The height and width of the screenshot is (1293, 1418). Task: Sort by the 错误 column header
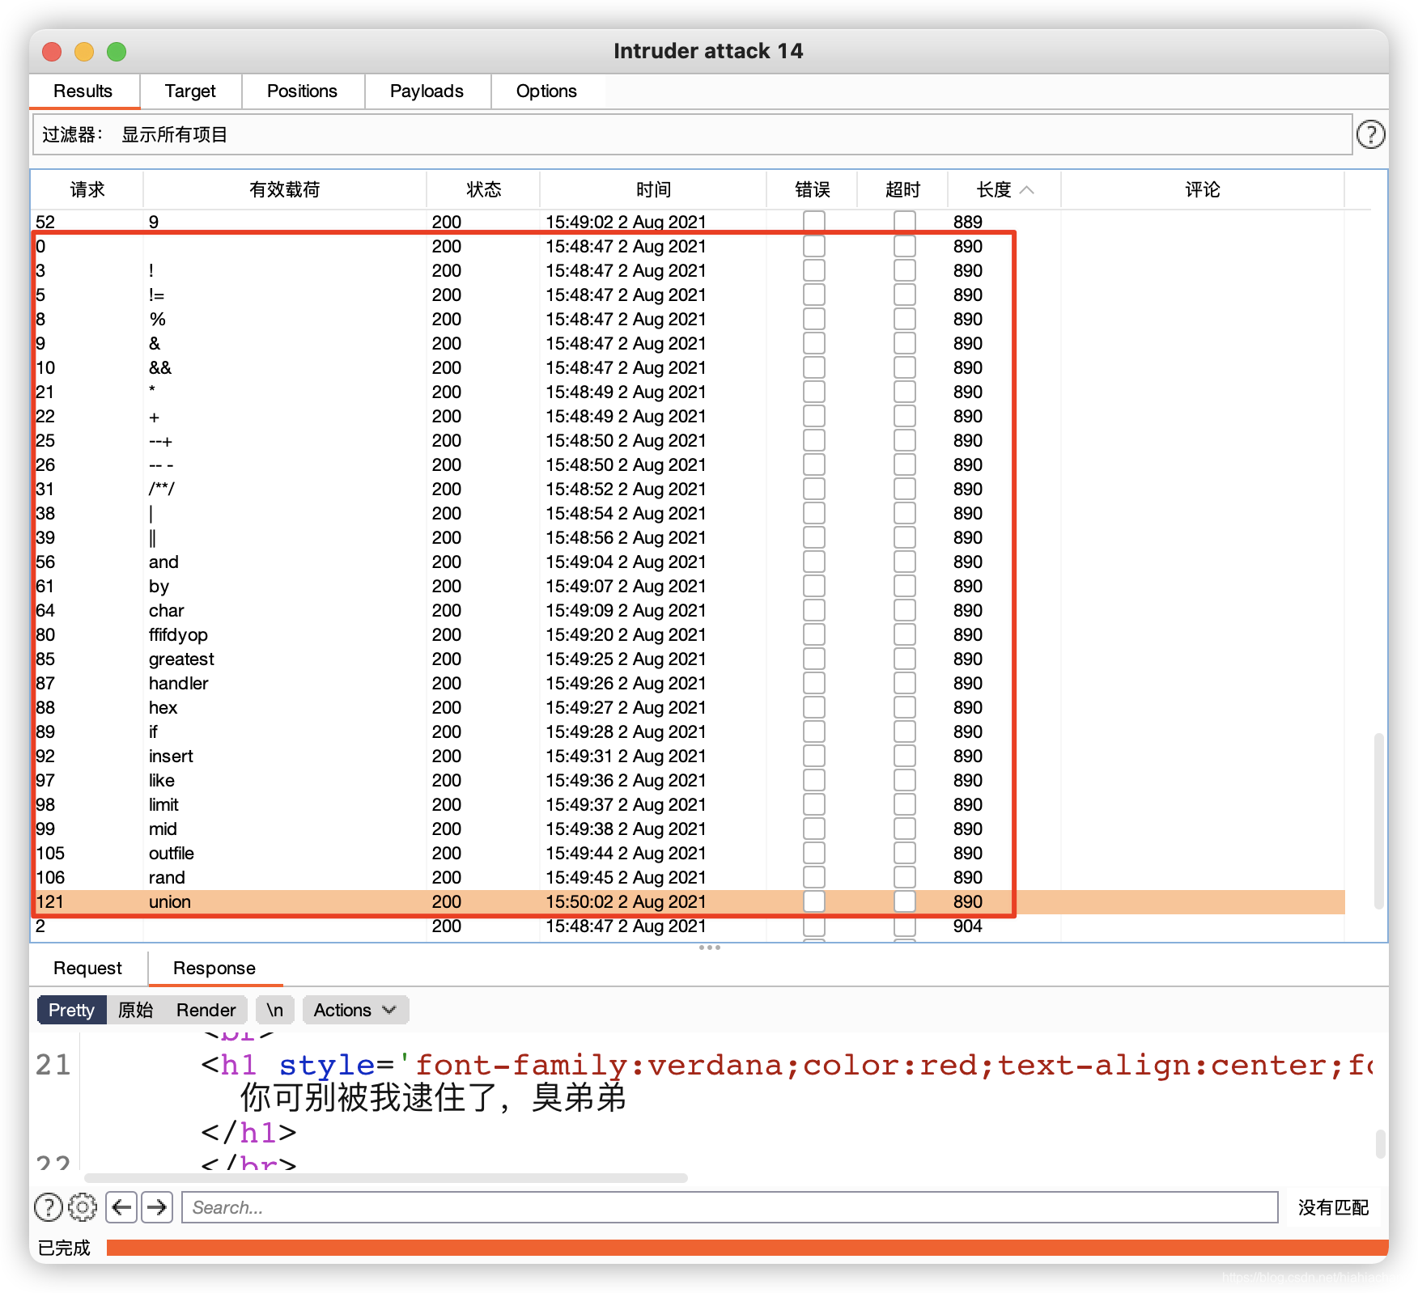(812, 189)
